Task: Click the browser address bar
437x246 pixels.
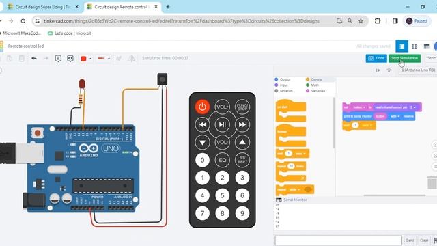Action: tap(181, 21)
